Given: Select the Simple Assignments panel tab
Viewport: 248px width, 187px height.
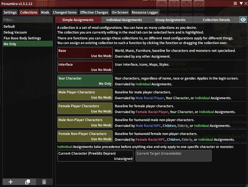Looking at the screenshot, I should (78, 20).
